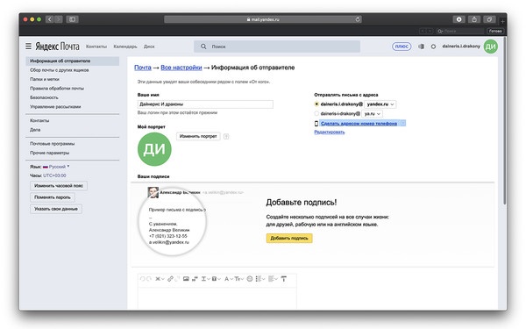Clear formatting with the T icon
Image resolution: width=526 pixels, height=329 pixels.
(x=284, y=279)
